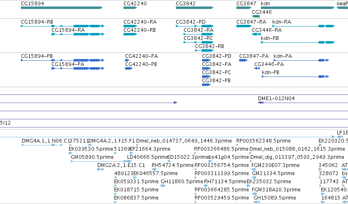Click the CG3842-RD transcript label
This screenshot has height=204, width=348.
[191, 22]
